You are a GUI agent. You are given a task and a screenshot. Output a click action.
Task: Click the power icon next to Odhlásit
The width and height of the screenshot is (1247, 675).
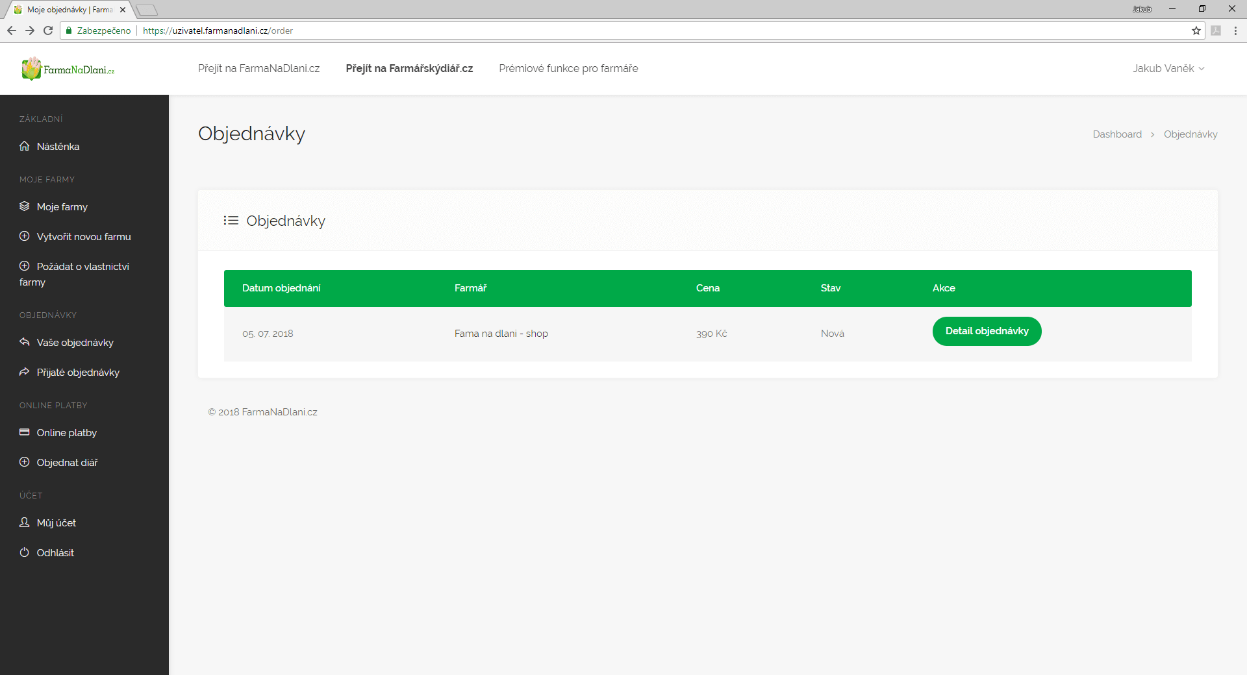pyautogui.click(x=25, y=552)
